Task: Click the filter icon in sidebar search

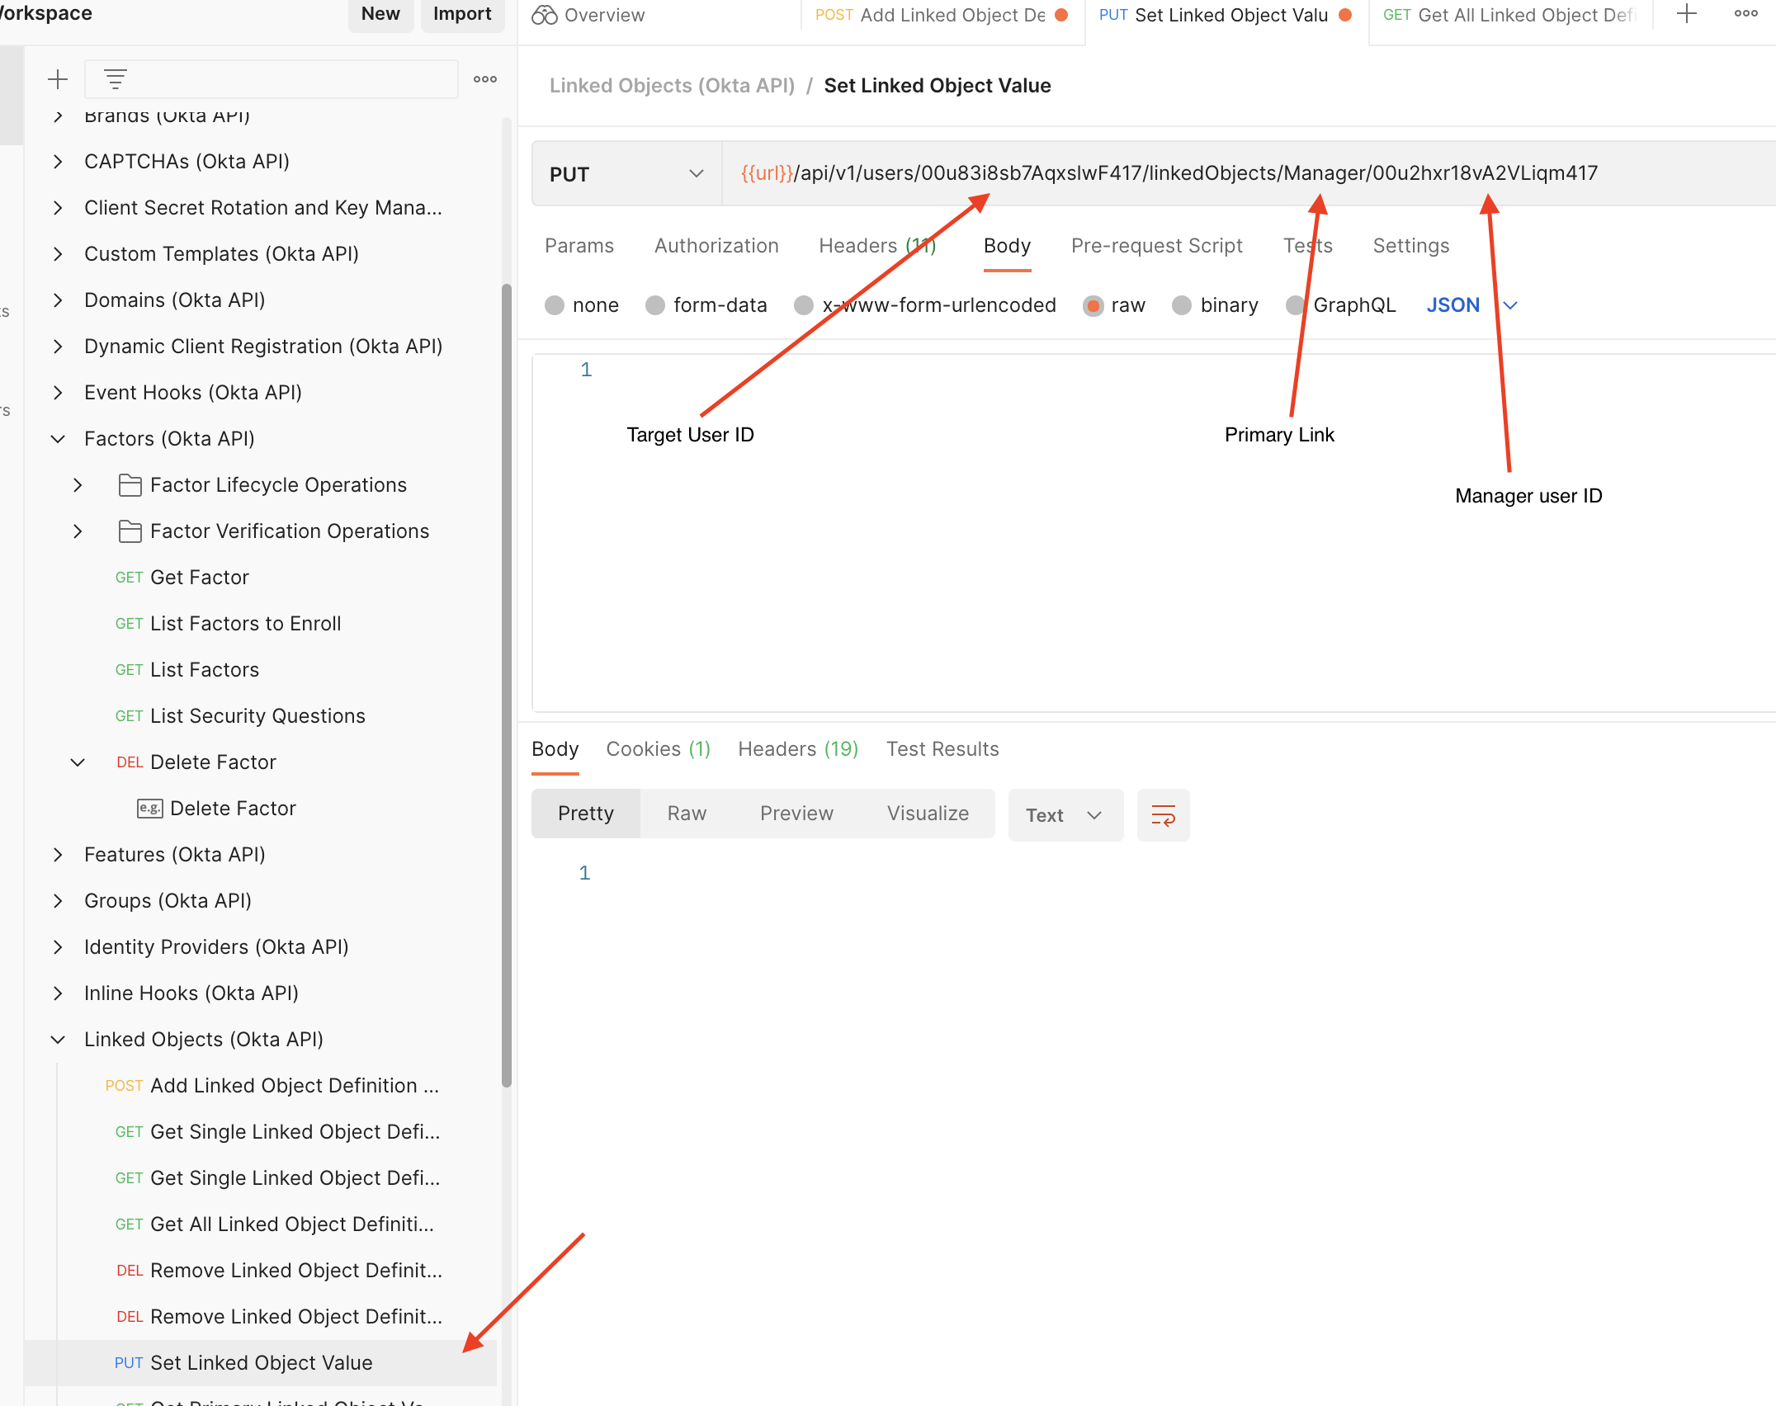Action: click(116, 79)
